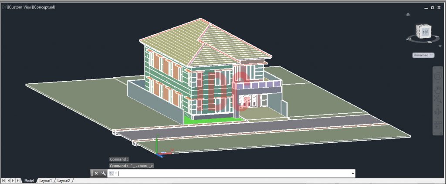The height and width of the screenshot is (184, 446).
Task: Expand command history with arrow at right end
Action: coord(353,173)
